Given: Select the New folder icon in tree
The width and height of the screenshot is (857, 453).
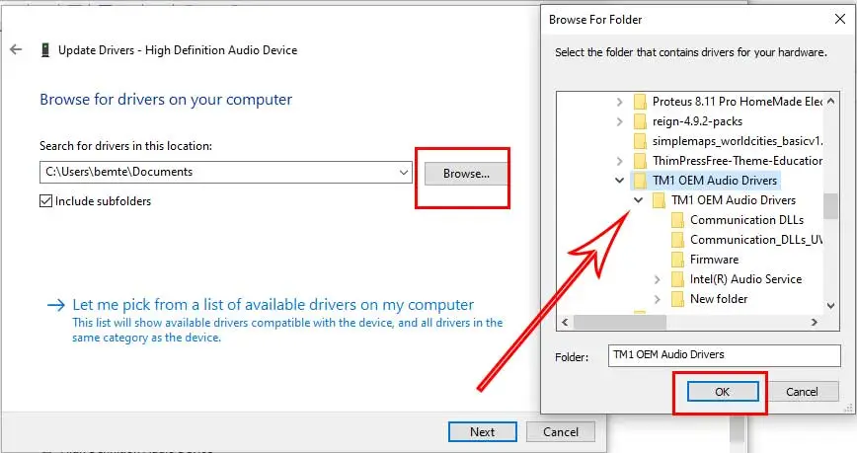Looking at the screenshot, I should point(677,299).
